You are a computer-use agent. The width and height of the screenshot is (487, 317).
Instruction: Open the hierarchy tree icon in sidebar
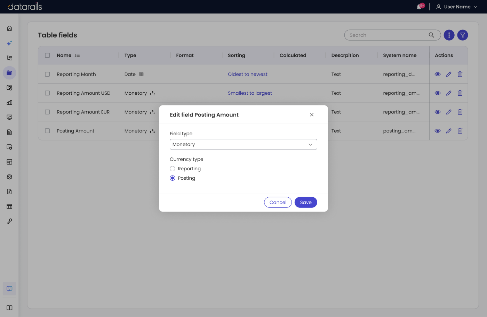click(9, 58)
